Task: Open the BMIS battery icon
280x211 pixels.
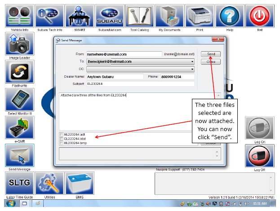Action: (x=80, y=183)
